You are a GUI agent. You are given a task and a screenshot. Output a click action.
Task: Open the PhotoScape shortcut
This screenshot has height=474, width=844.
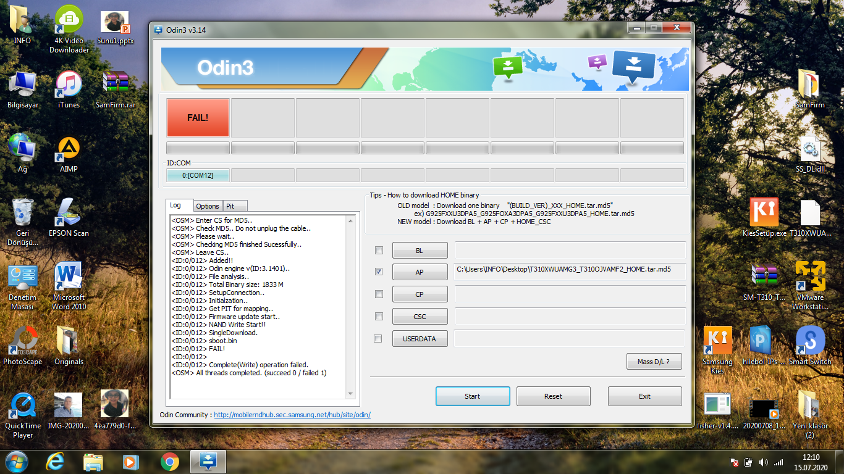pyautogui.click(x=23, y=346)
